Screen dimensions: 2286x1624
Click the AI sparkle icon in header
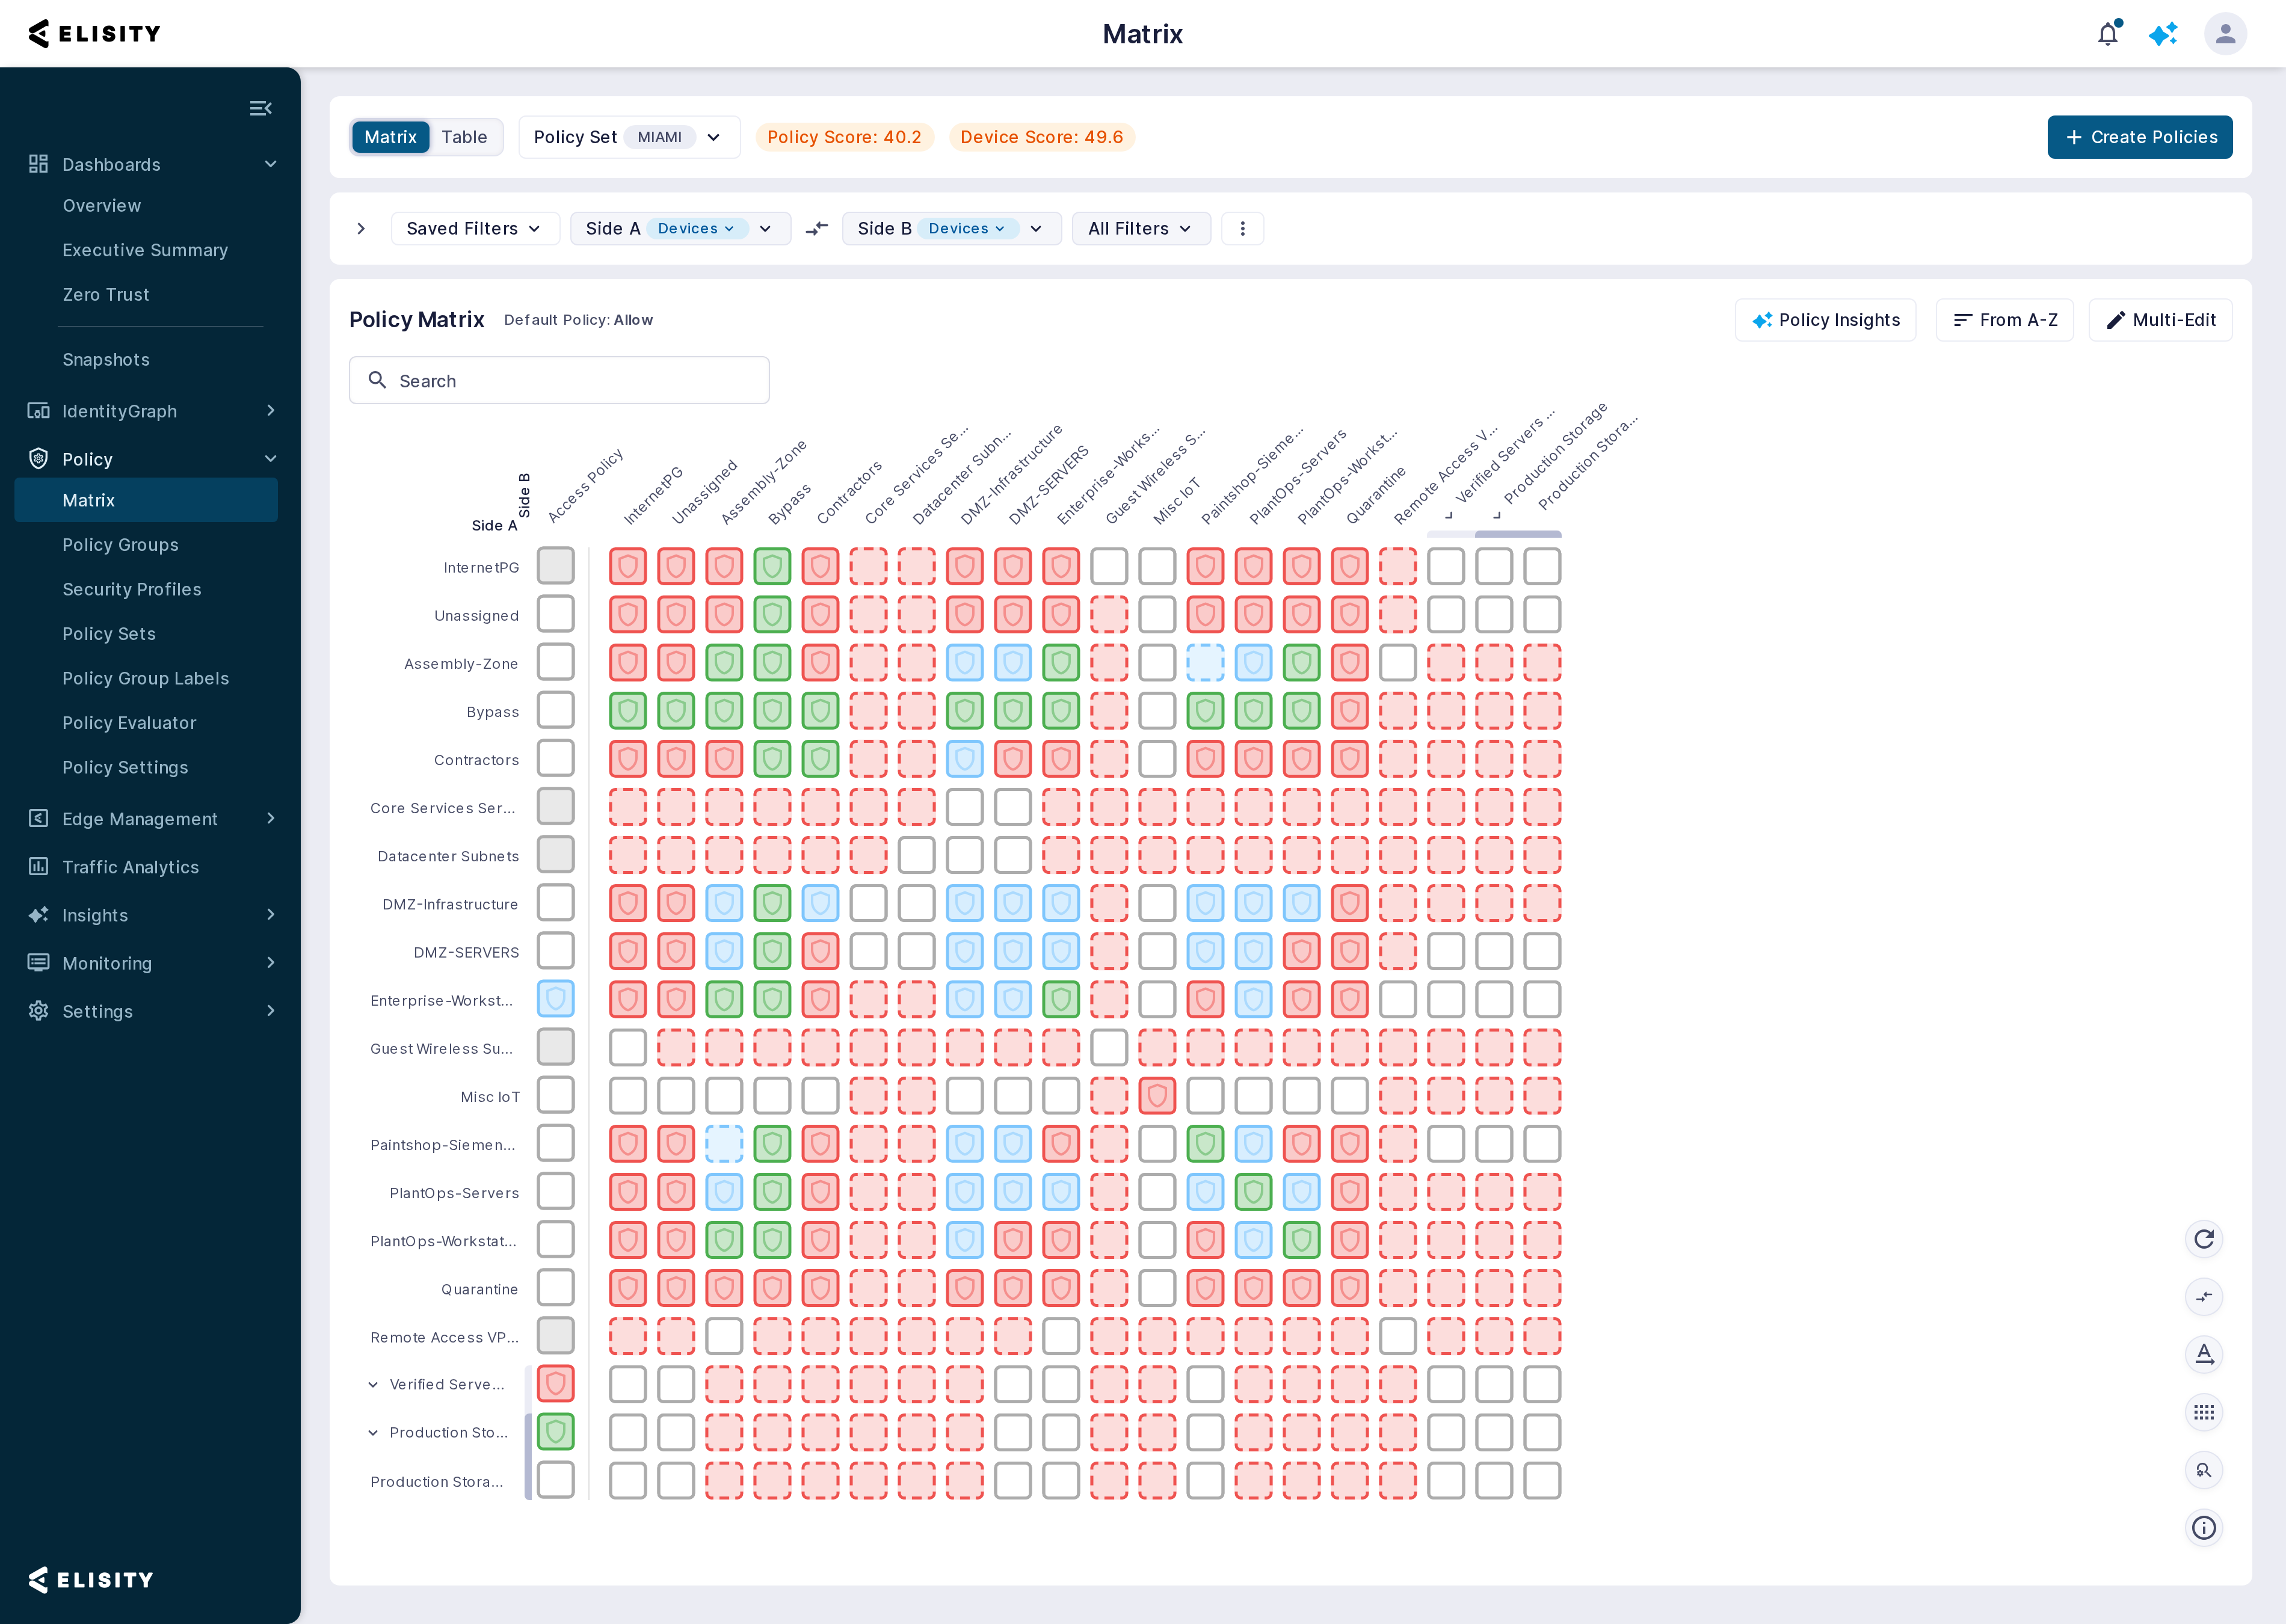(2163, 34)
